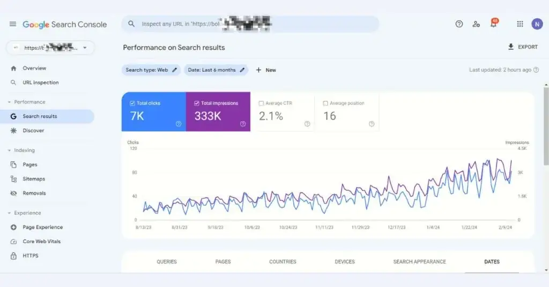Click the Sitemaps tree icon
This screenshot has width=549, height=287.
(13, 179)
